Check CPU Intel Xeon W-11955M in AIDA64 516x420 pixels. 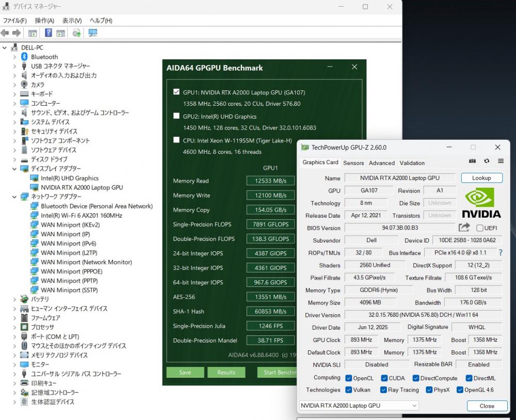176,140
